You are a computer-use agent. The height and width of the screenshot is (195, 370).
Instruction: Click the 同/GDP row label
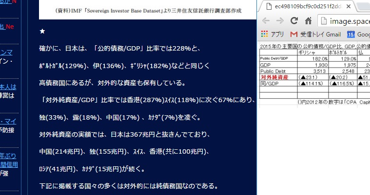(278, 83)
